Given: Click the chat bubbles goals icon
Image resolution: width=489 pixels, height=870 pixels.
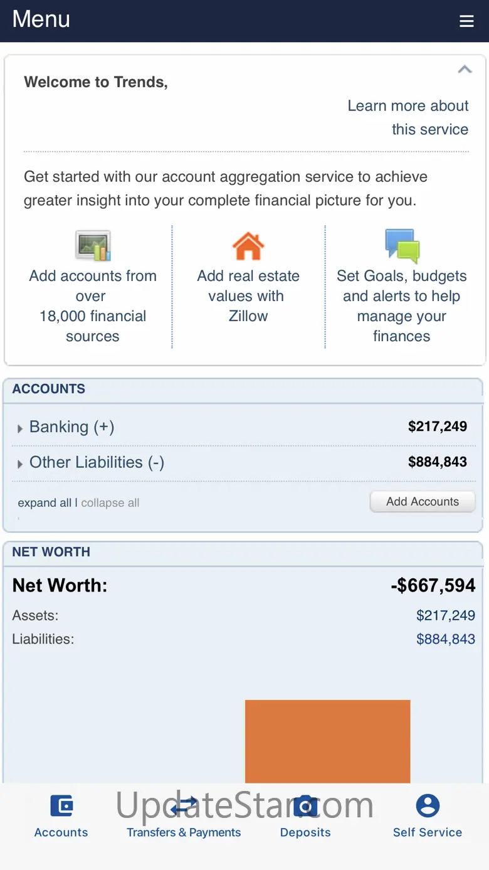Looking at the screenshot, I should (x=402, y=245).
